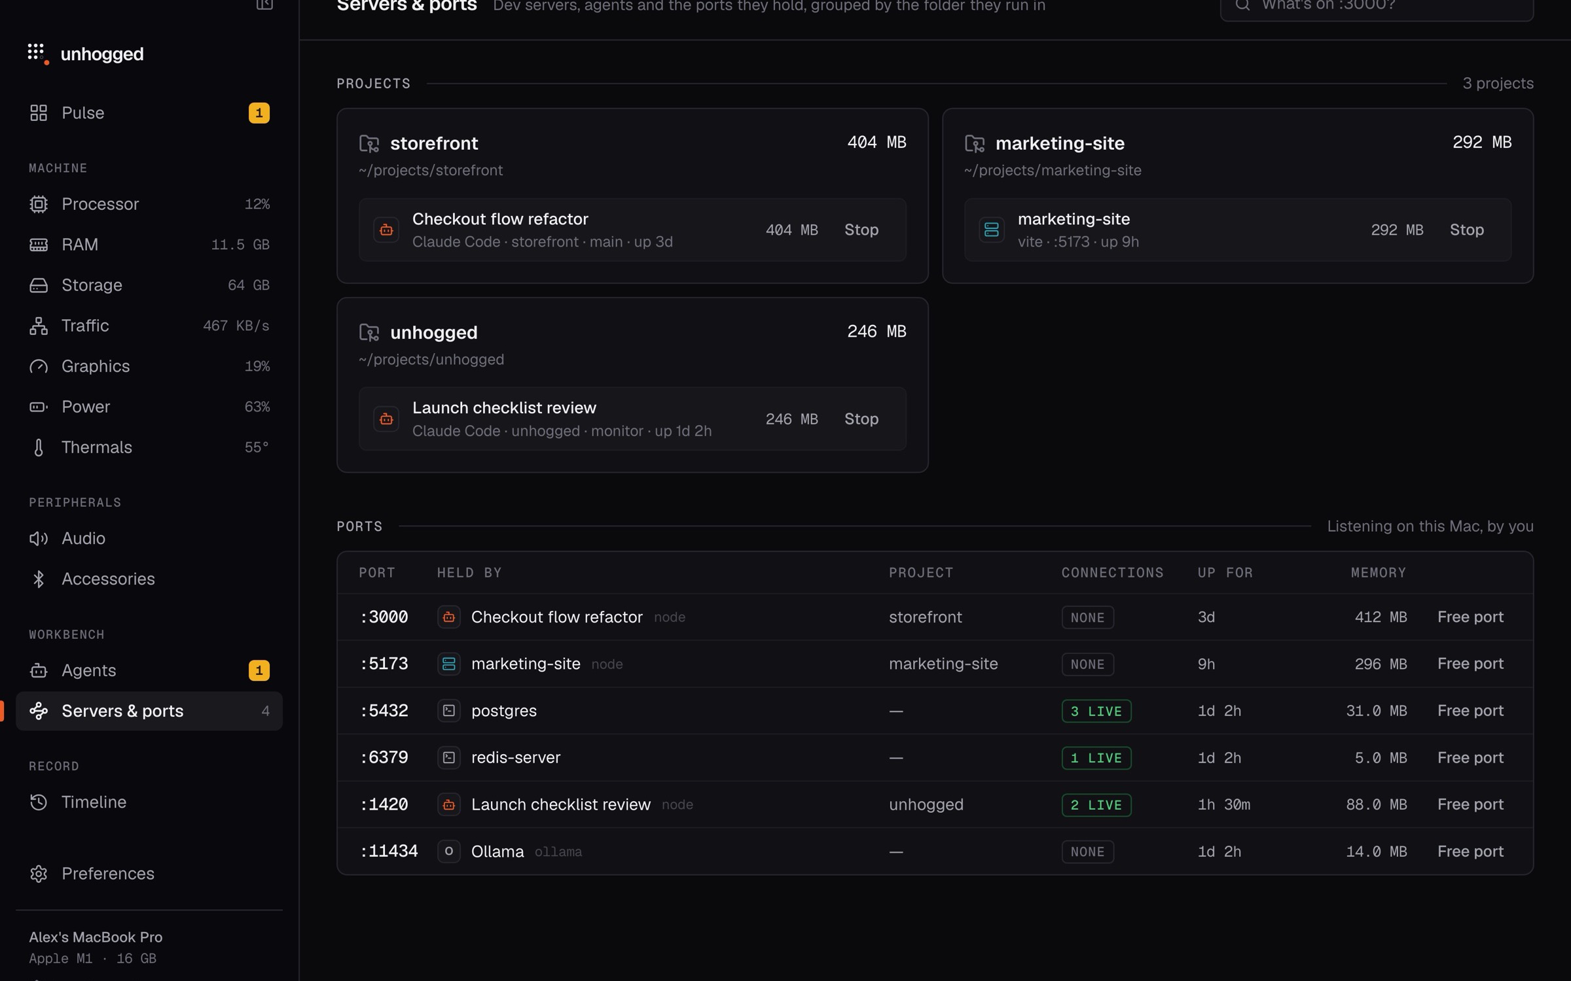
Task: Click the Agents notification badge
Action: point(259,670)
